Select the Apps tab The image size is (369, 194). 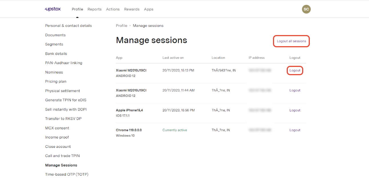pos(149,9)
